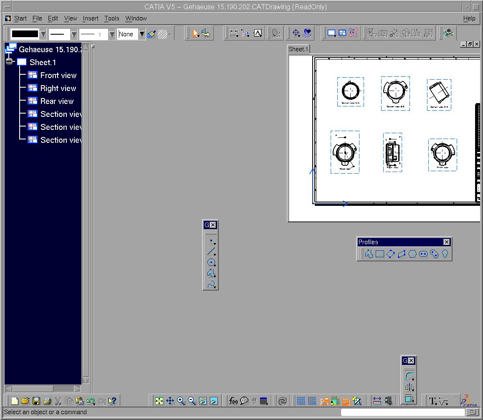Select the Mirror symmetry tool in small toolbar
The width and height of the screenshot is (483, 420).
click(x=410, y=387)
